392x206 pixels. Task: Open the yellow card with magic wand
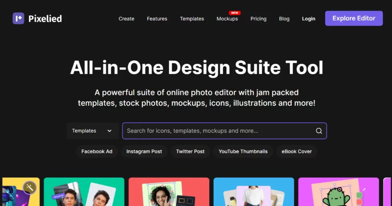click(21, 192)
